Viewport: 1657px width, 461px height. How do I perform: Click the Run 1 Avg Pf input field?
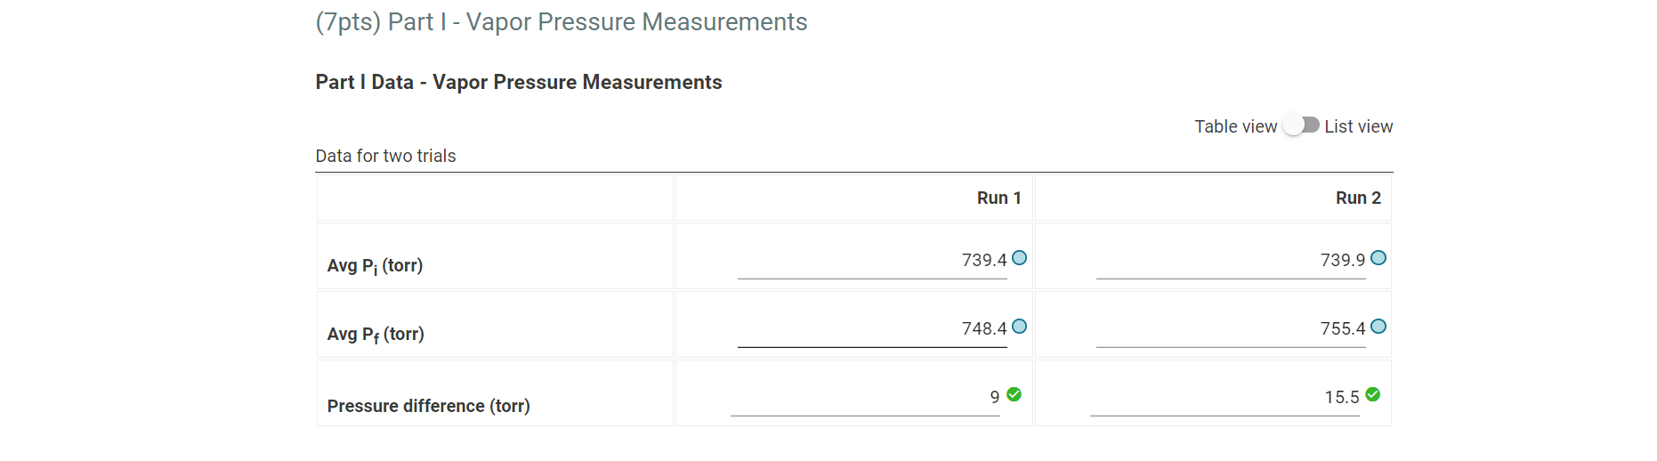[872, 329]
